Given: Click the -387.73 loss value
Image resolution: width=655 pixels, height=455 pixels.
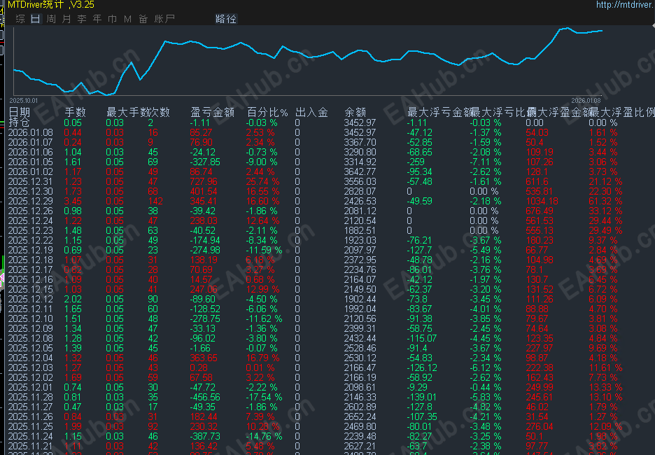Looking at the screenshot, I should click(204, 436).
